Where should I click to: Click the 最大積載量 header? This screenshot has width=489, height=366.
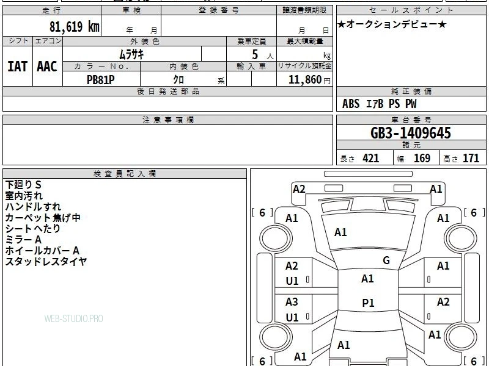click(x=304, y=41)
